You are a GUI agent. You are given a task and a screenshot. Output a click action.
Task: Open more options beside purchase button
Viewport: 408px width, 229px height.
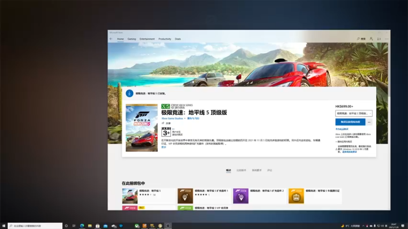point(369,122)
